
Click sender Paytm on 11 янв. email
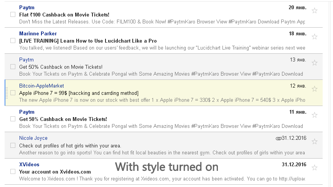27,112
